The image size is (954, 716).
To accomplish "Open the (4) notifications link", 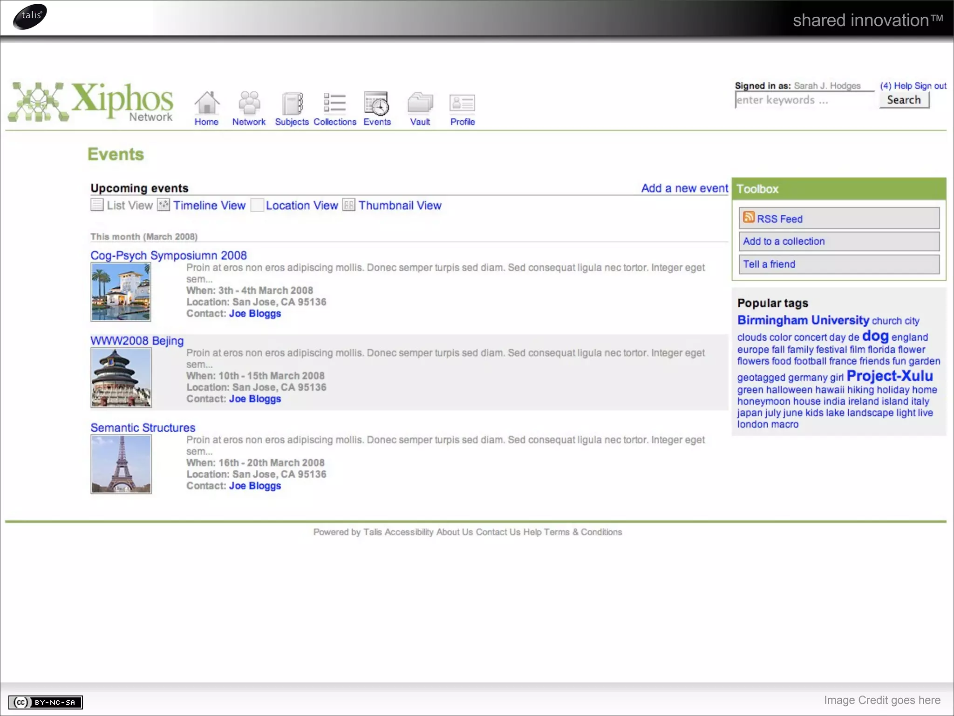I will [886, 86].
